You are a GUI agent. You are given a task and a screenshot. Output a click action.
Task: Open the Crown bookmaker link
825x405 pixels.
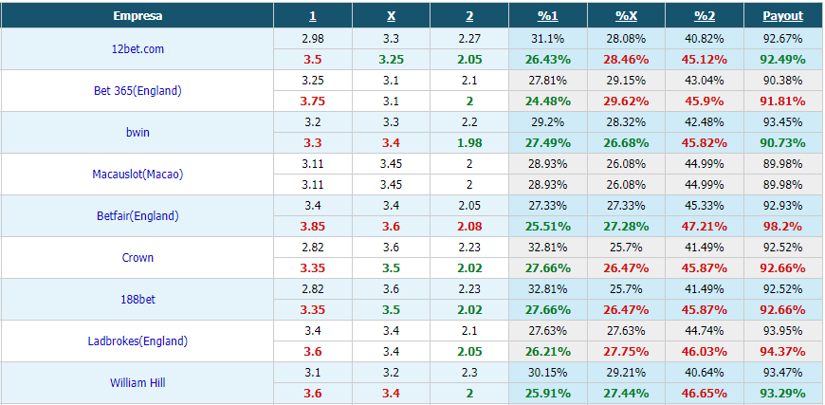tap(137, 257)
